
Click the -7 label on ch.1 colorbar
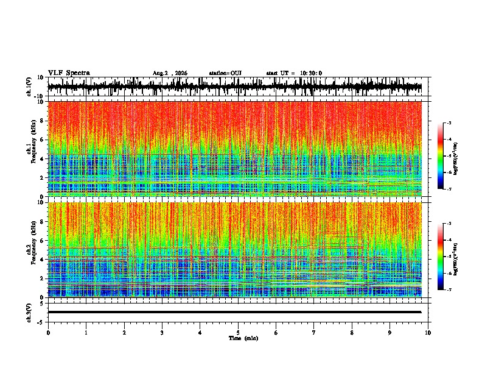coord(449,189)
